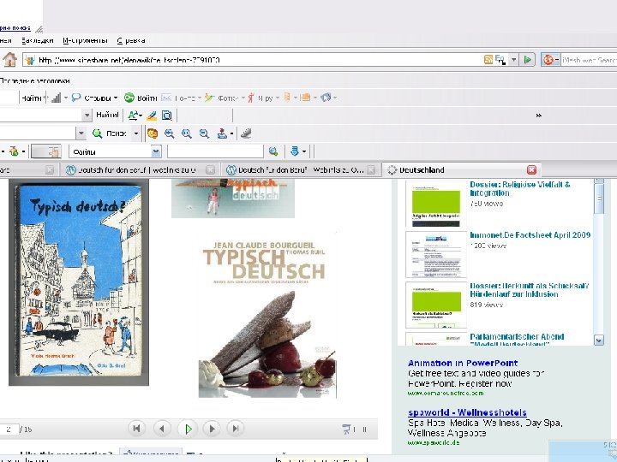
Task: Open the En language indicator in address bar
Action: pos(500,60)
